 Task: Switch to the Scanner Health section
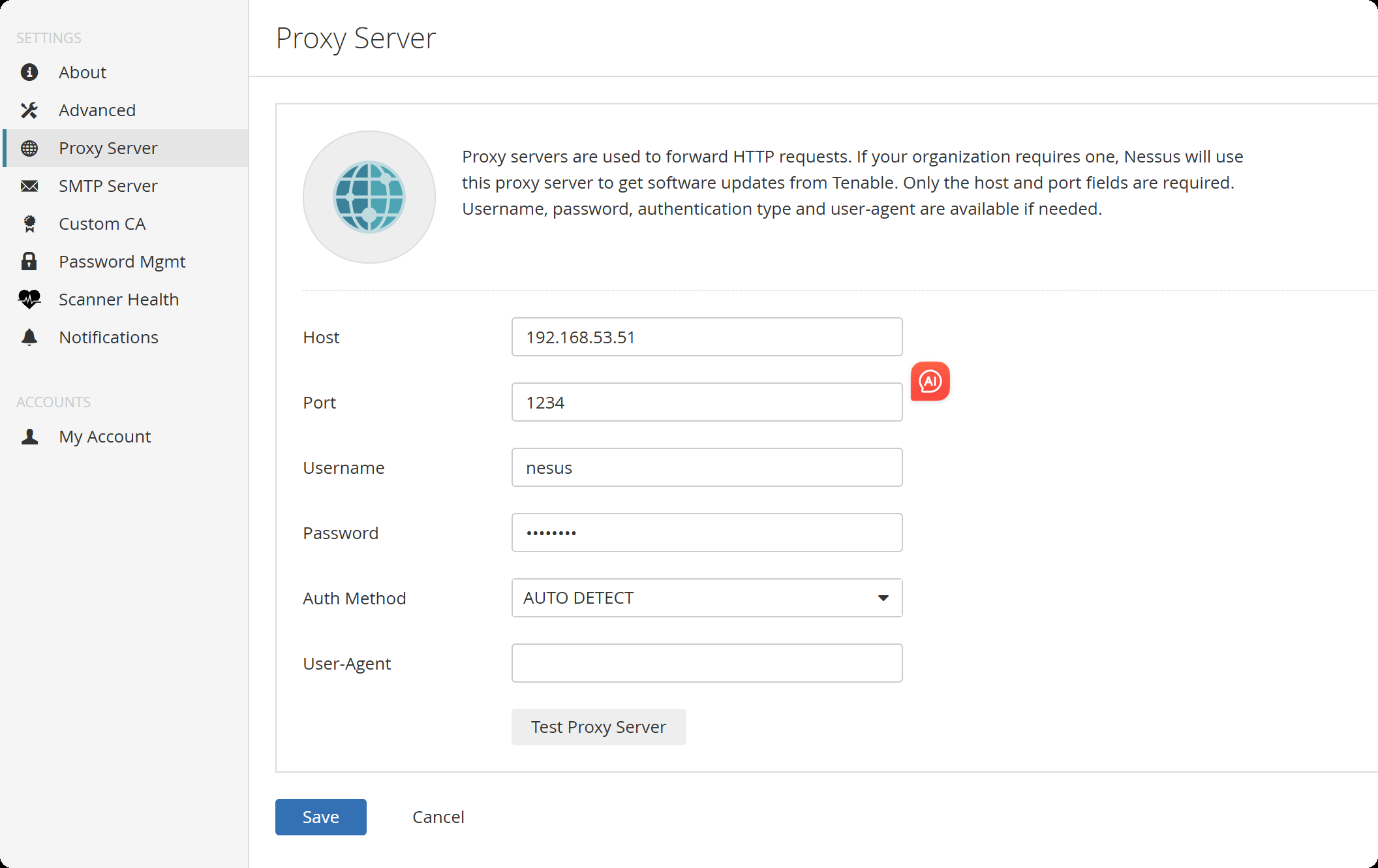pyautogui.click(x=119, y=299)
